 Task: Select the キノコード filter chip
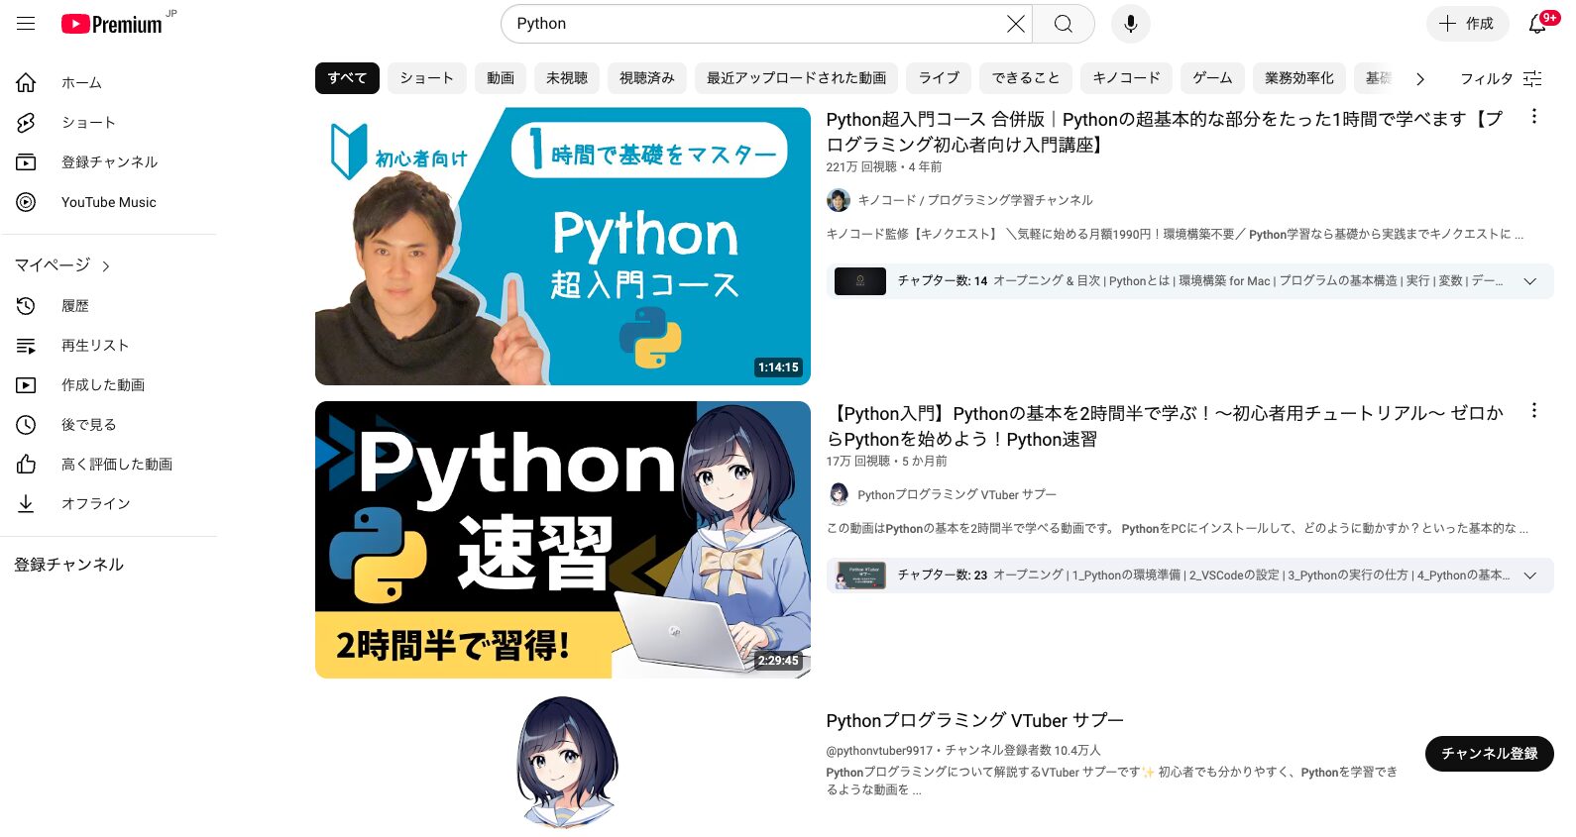(x=1126, y=78)
